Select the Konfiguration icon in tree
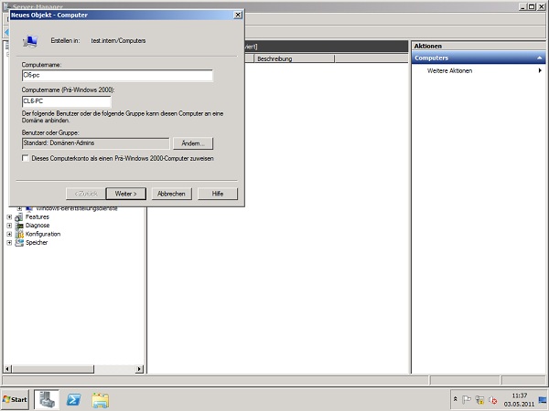Screen dimensions: 549x411 pyautogui.click(x=19, y=234)
